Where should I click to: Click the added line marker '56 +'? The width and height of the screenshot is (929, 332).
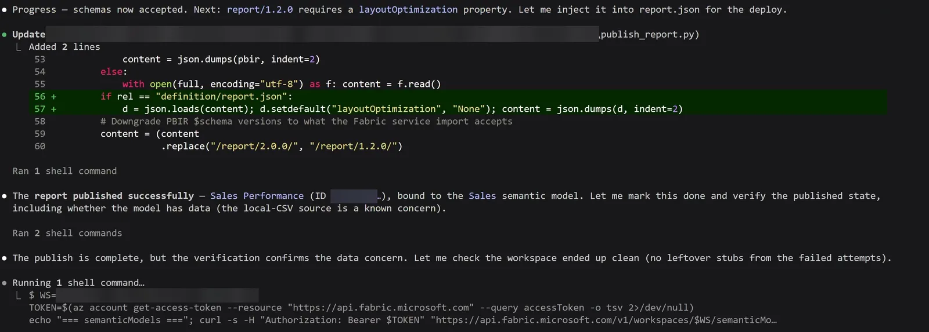(x=45, y=96)
